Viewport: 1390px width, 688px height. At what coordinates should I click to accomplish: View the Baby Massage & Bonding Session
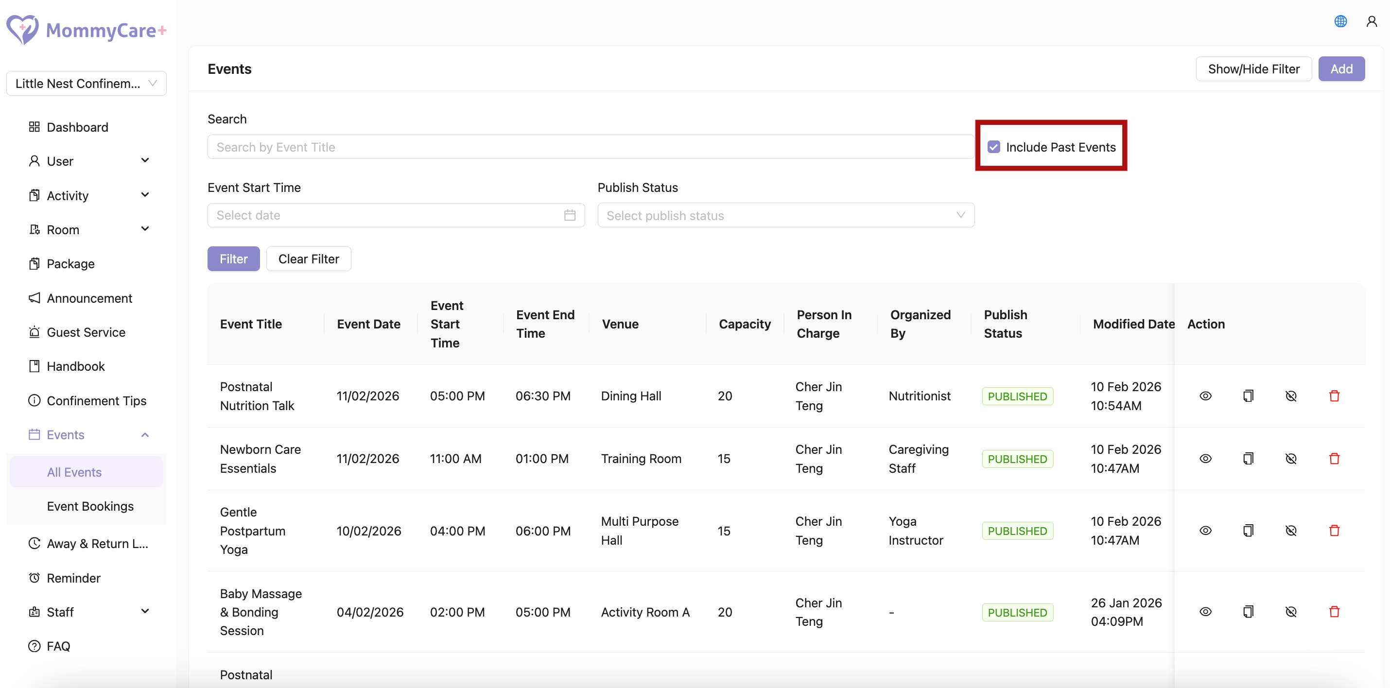pyautogui.click(x=1205, y=612)
